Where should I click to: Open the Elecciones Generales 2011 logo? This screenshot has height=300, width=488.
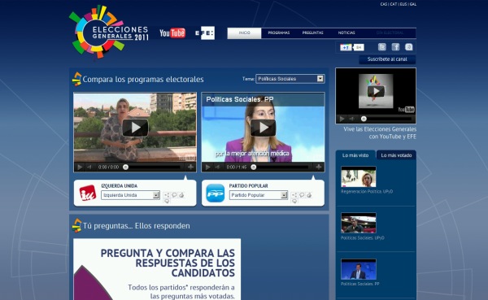pos(109,32)
